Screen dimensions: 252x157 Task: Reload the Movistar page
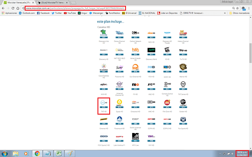[x=13, y=8]
